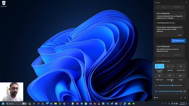Expand the Wi-Fi networks list chevron
This screenshot has height=106, width=189.
[x=162, y=66]
